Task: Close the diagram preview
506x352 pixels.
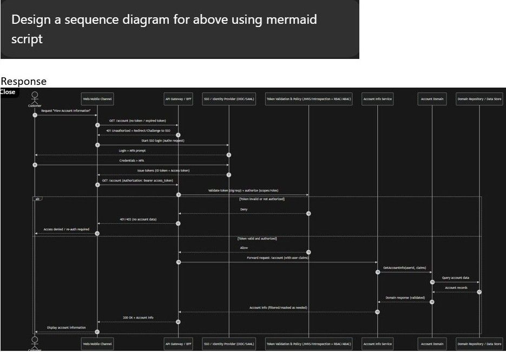Action: click(x=8, y=92)
